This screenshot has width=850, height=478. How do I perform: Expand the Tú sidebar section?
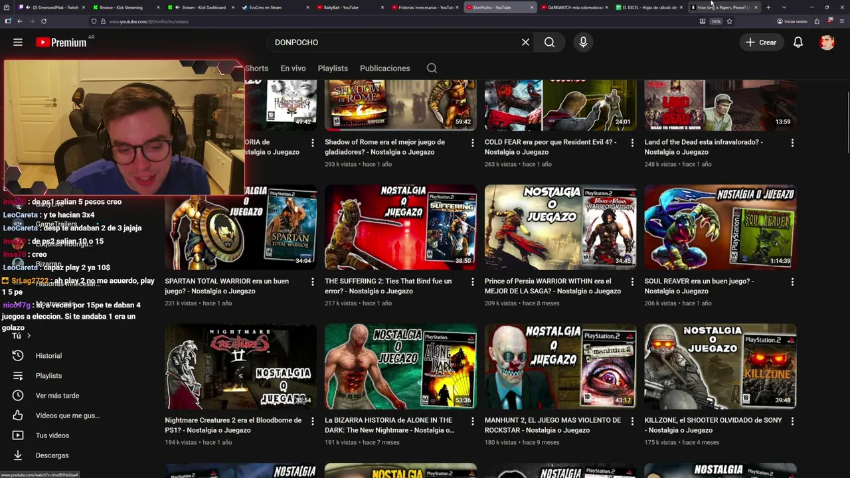pos(21,336)
